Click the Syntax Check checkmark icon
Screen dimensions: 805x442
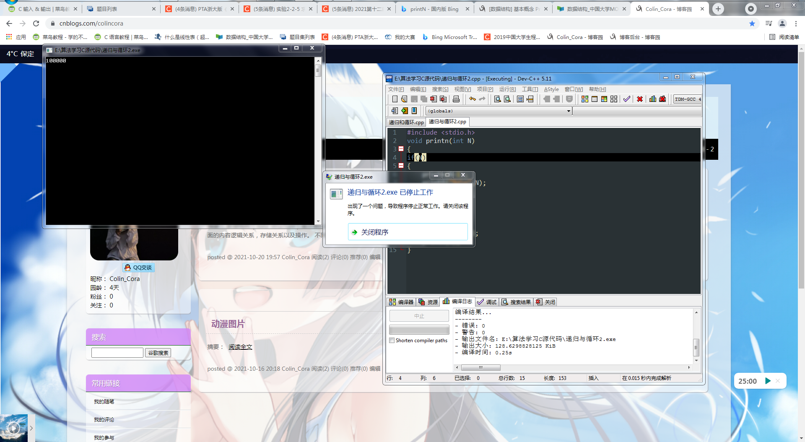pos(627,99)
